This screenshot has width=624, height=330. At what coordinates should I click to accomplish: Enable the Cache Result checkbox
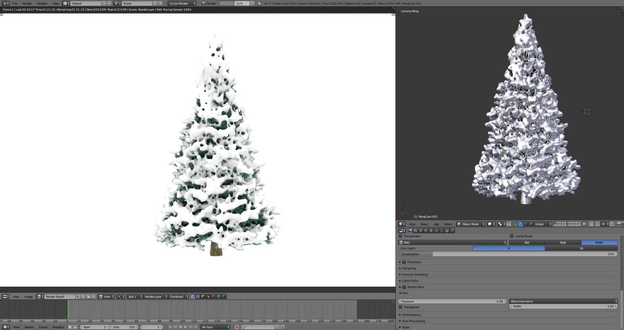pyautogui.click(x=512, y=236)
